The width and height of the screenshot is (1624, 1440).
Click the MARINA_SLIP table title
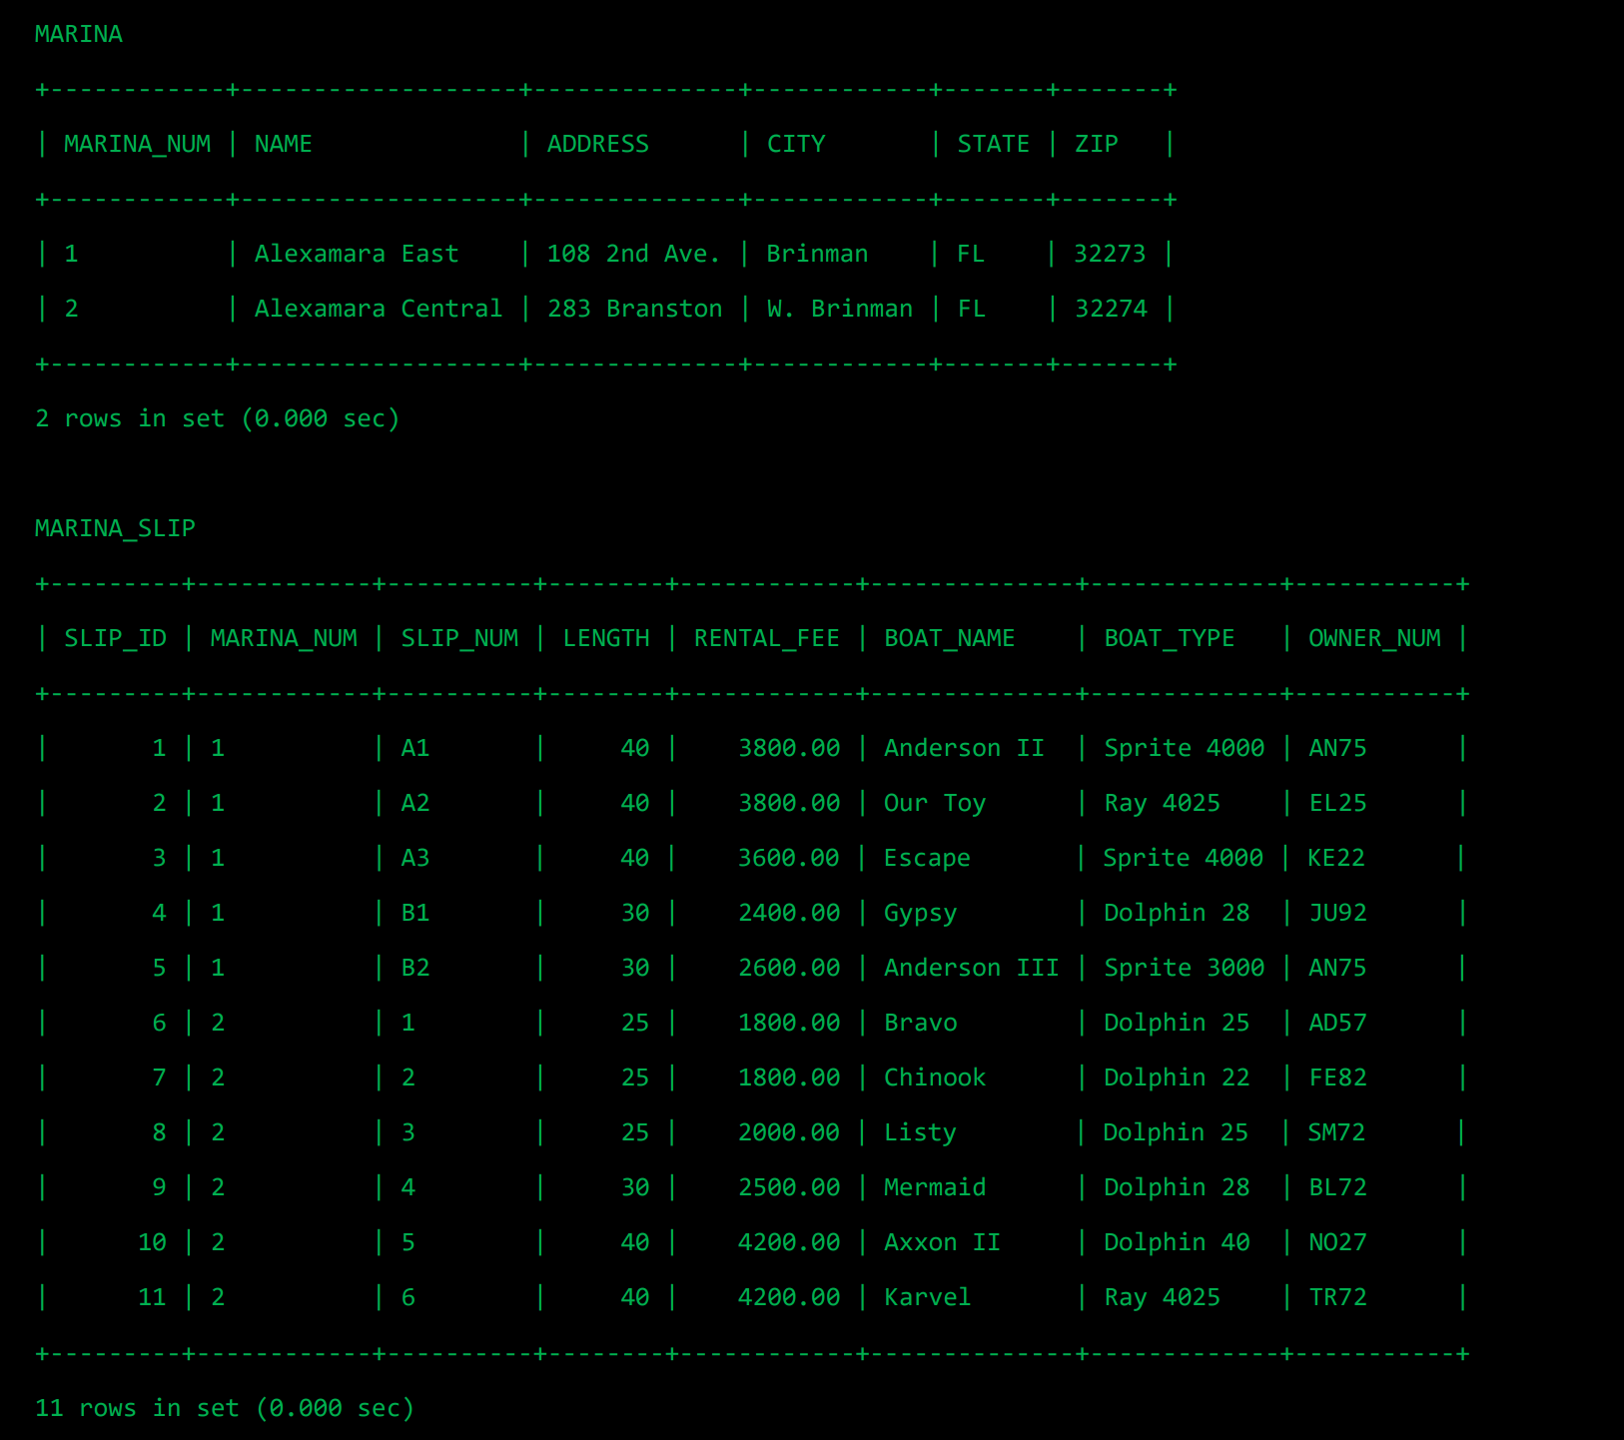tap(114, 527)
